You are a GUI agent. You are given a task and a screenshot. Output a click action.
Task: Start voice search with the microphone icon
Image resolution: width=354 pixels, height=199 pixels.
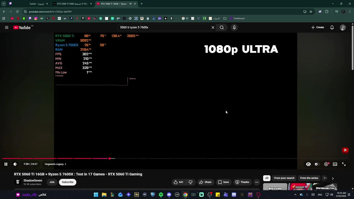(x=234, y=27)
